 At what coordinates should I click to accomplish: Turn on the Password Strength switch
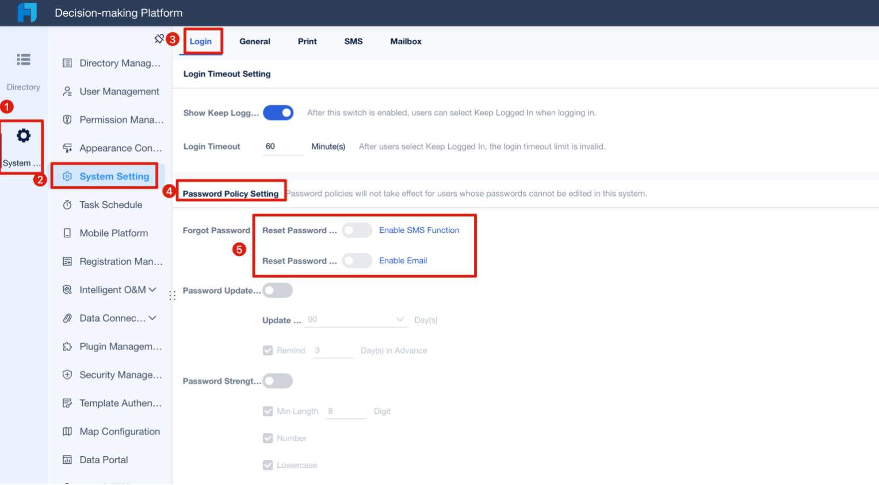click(277, 380)
